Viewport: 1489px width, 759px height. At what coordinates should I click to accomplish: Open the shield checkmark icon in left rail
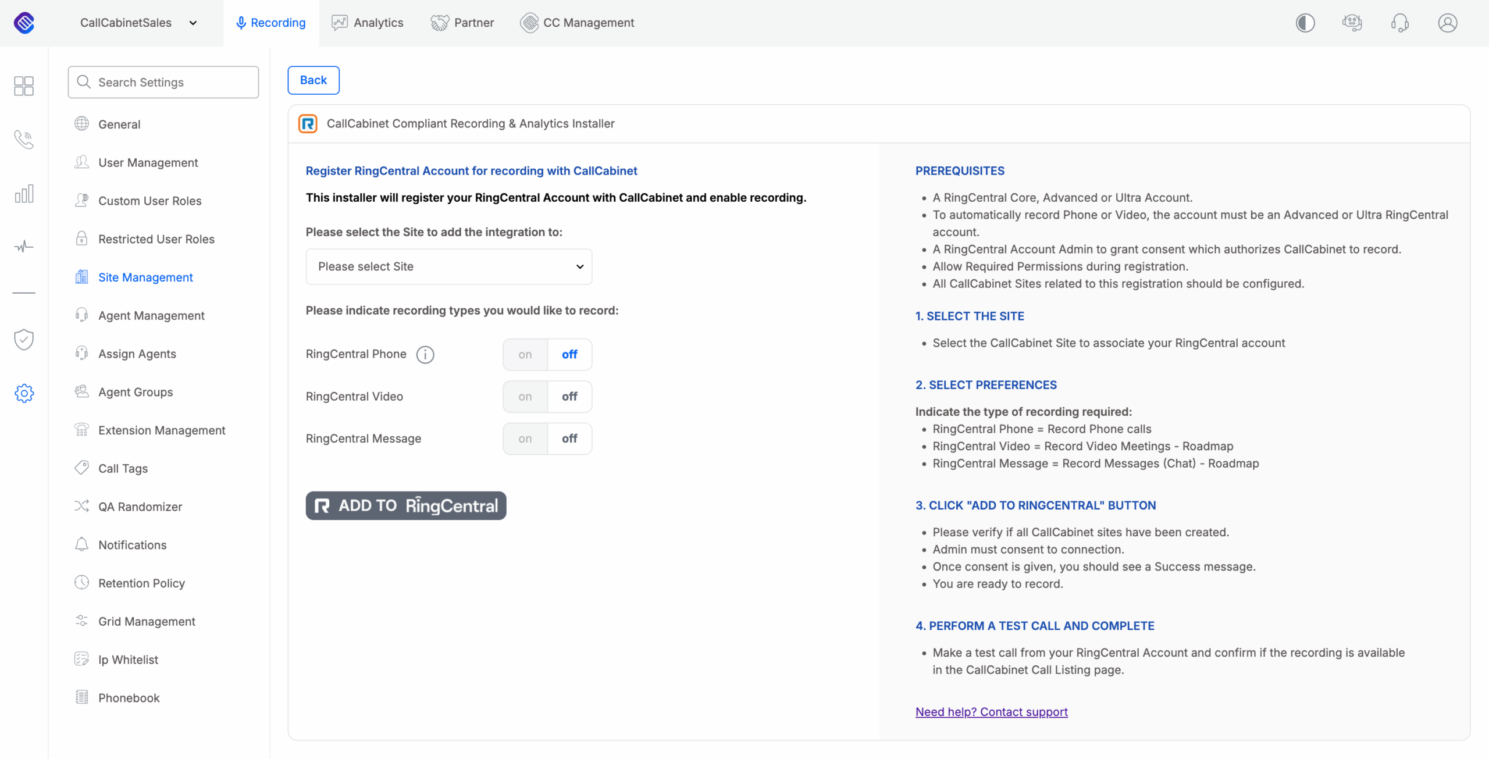coord(24,340)
